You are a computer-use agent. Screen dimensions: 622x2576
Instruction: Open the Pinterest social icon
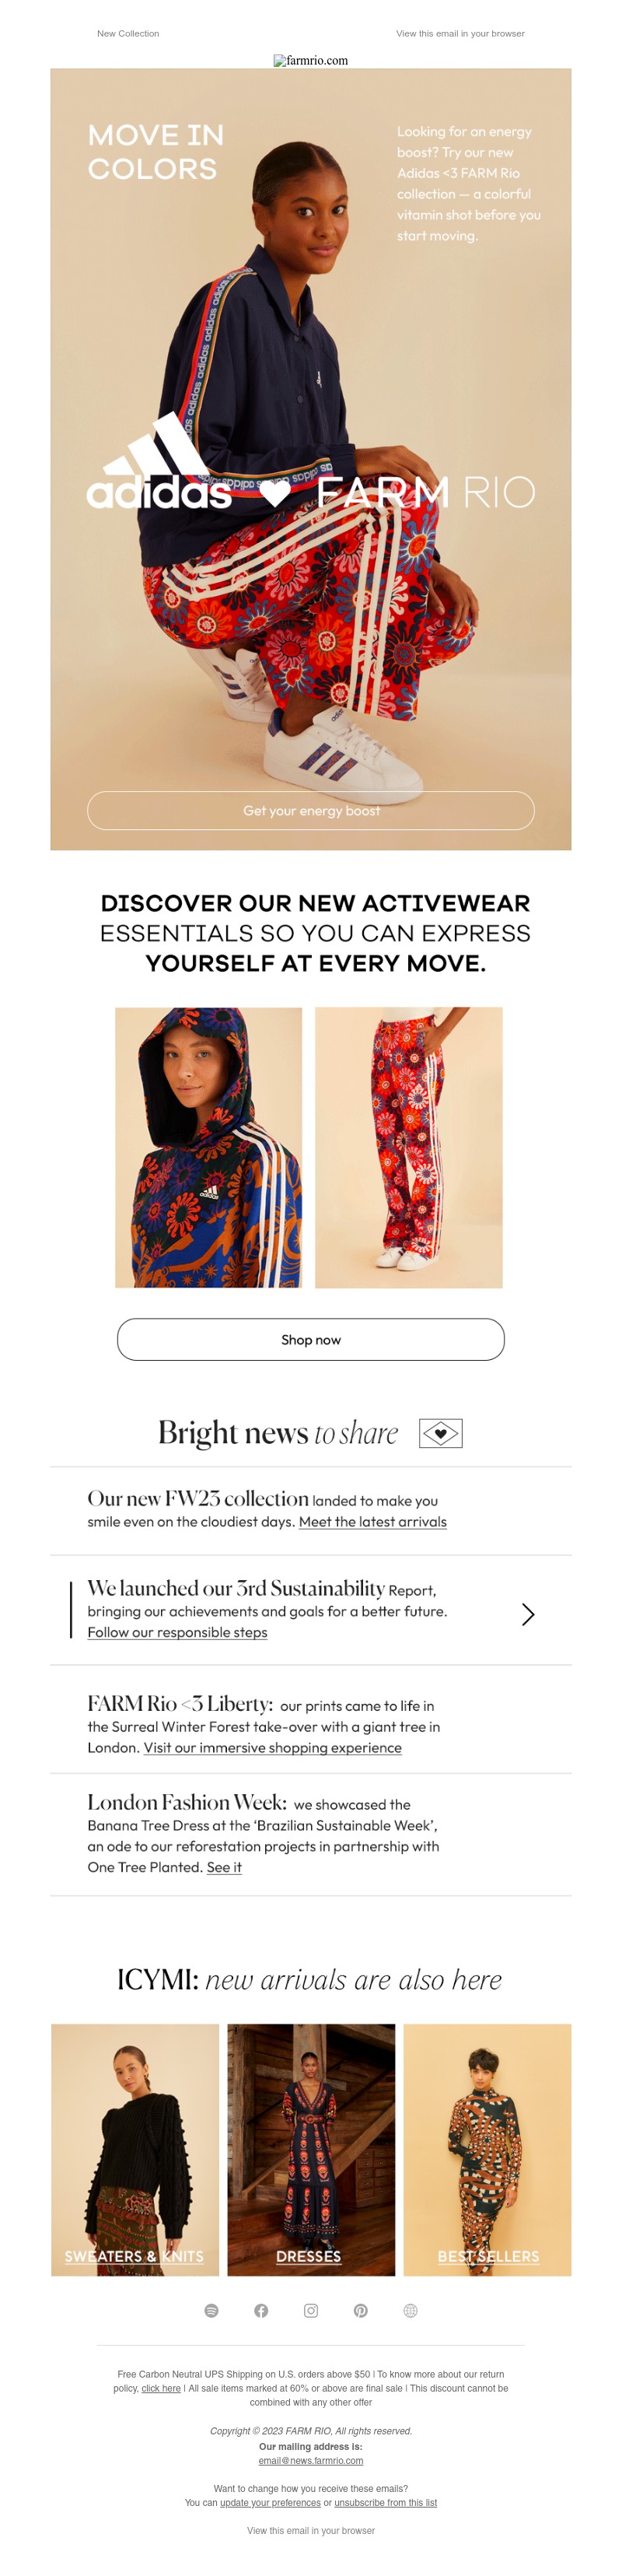(x=361, y=2310)
